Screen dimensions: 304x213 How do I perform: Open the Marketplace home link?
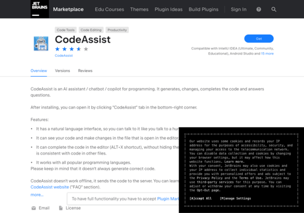tap(68, 9)
